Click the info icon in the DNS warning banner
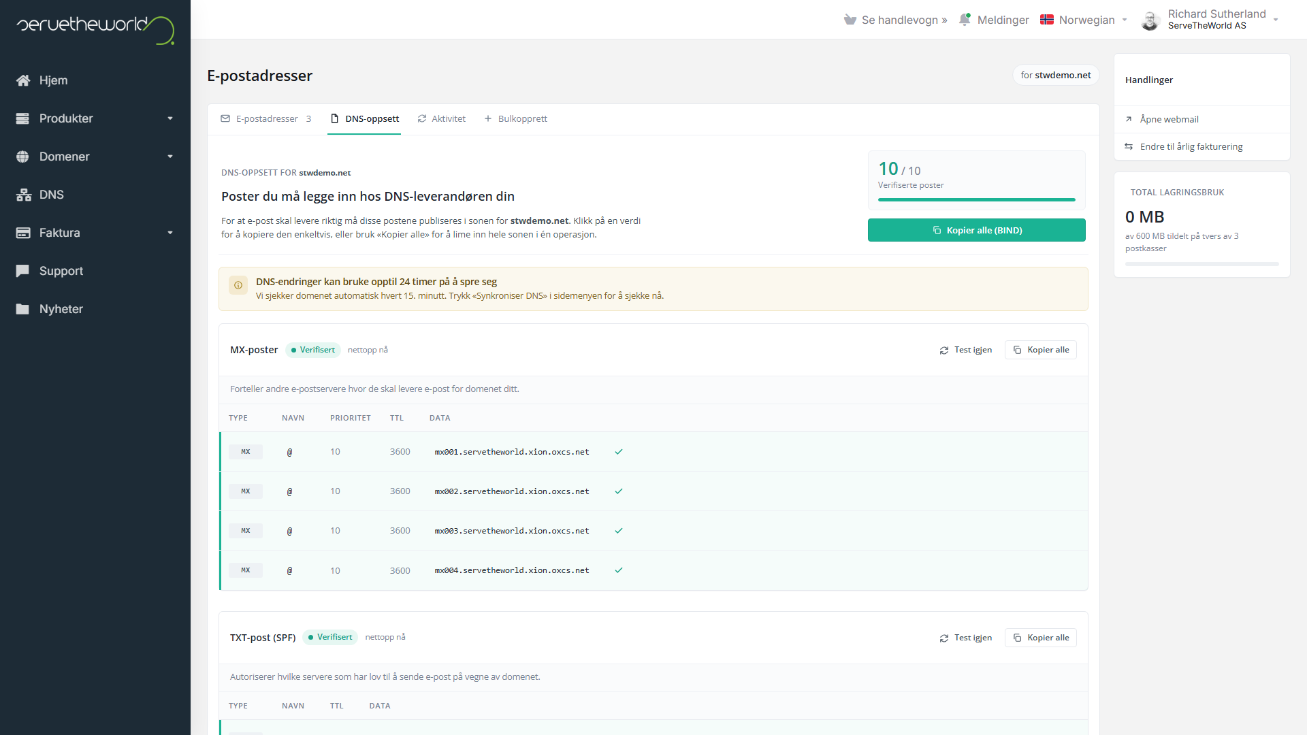This screenshot has width=1307, height=735. 238,286
